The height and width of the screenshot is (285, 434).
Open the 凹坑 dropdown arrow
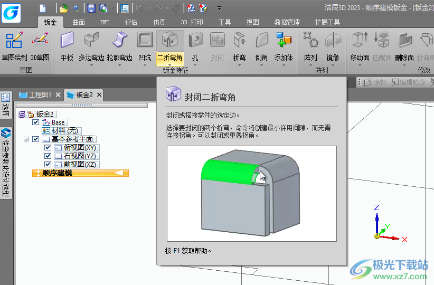(x=145, y=65)
